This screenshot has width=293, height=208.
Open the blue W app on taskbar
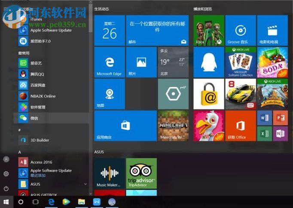pos(97,202)
